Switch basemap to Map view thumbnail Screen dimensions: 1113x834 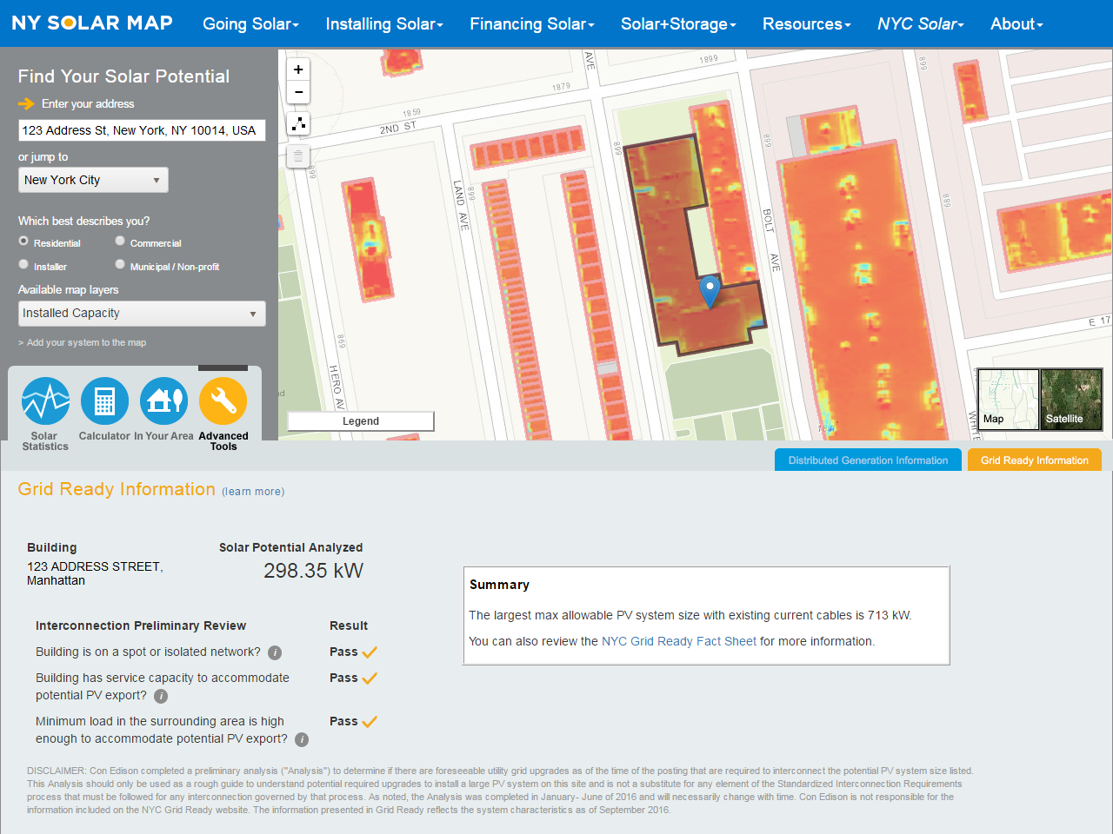pos(1009,399)
